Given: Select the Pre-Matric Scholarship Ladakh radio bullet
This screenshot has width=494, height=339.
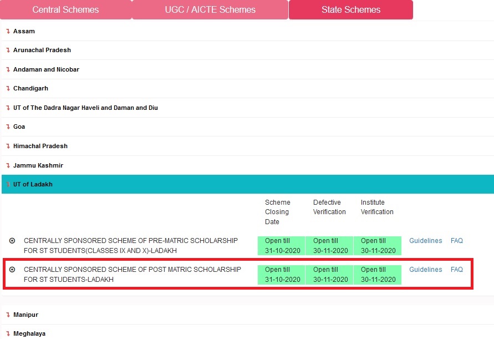Looking at the screenshot, I should [x=12, y=241].
